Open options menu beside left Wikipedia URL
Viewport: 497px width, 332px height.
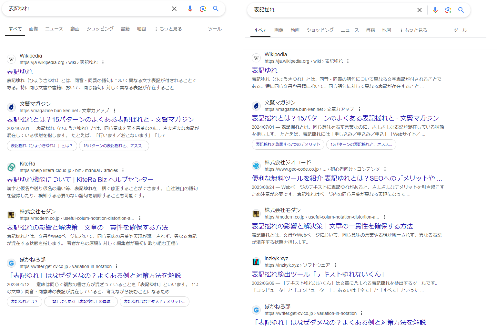click(x=103, y=62)
